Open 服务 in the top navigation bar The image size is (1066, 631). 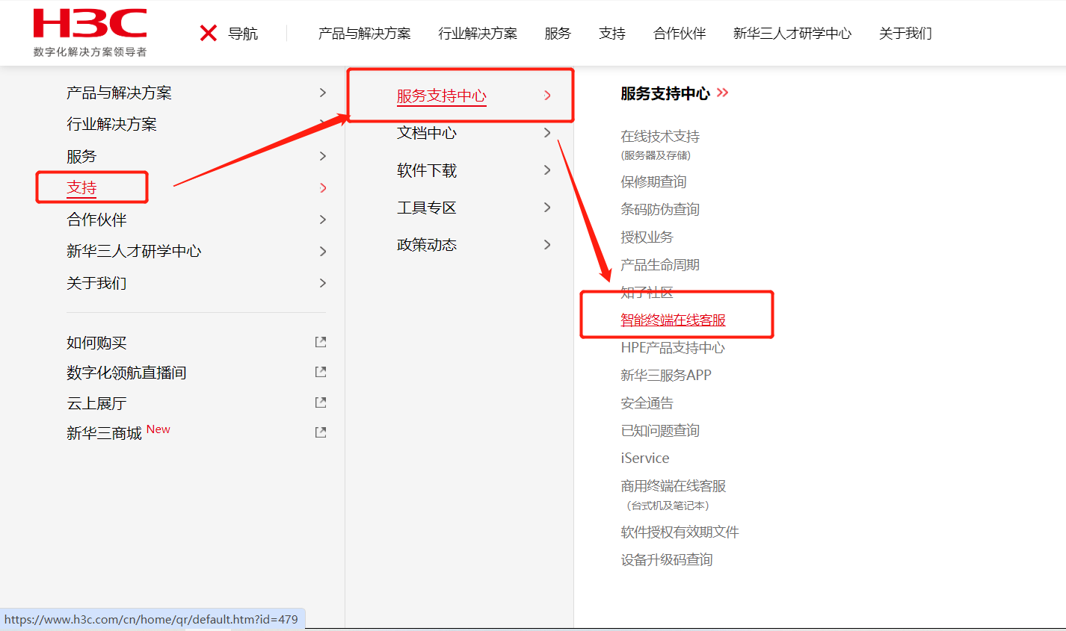click(x=558, y=34)
